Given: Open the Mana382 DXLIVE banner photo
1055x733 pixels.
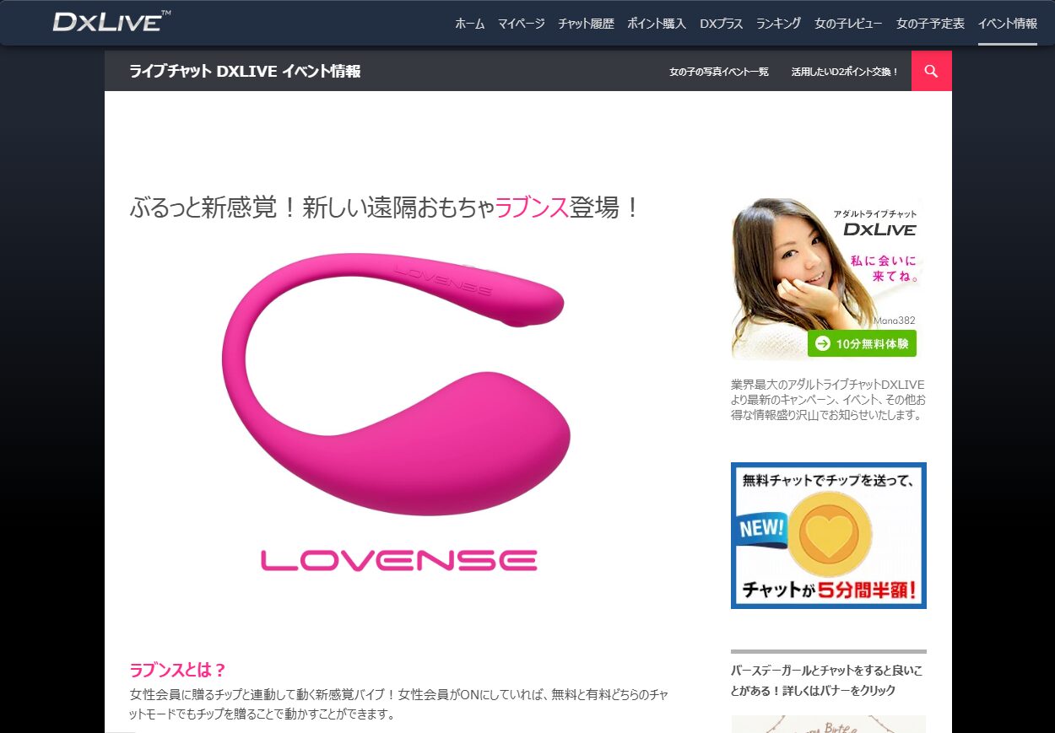Looking at the screenshot, I should [x=828, y=279].
